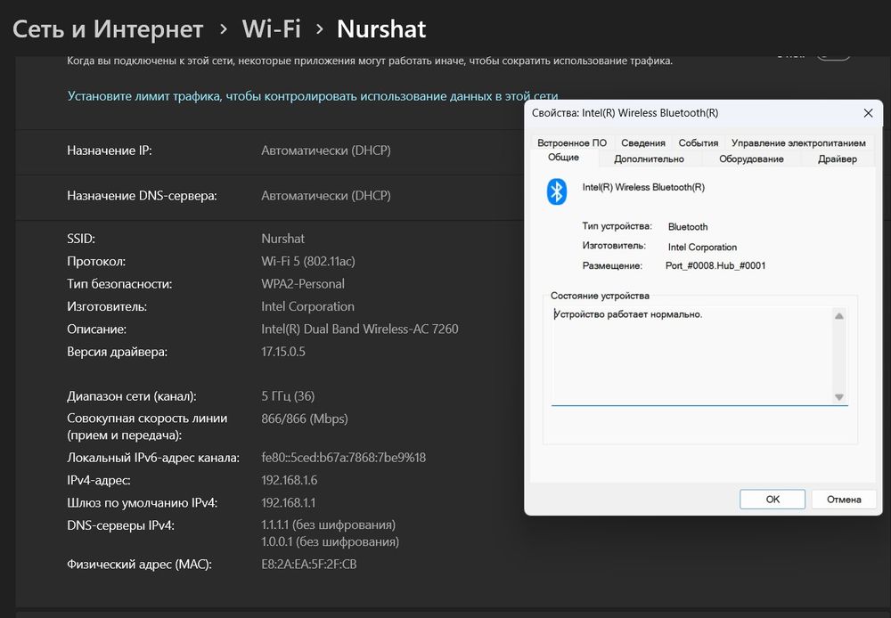This screenshot has width=891, height=618.
Task: Click the Nurshat breadcrumb title
Action: (381, 29)
